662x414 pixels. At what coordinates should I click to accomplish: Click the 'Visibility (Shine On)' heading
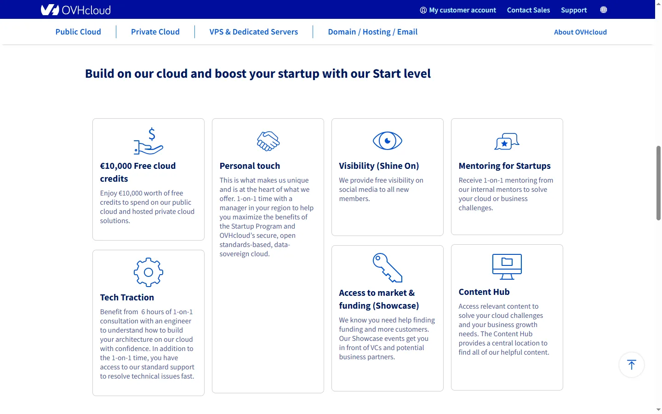tap(379, 166)
